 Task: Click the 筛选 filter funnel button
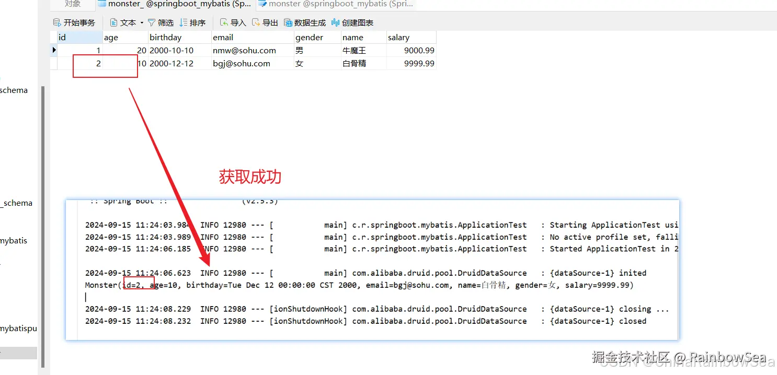click(x=161, y=22)
